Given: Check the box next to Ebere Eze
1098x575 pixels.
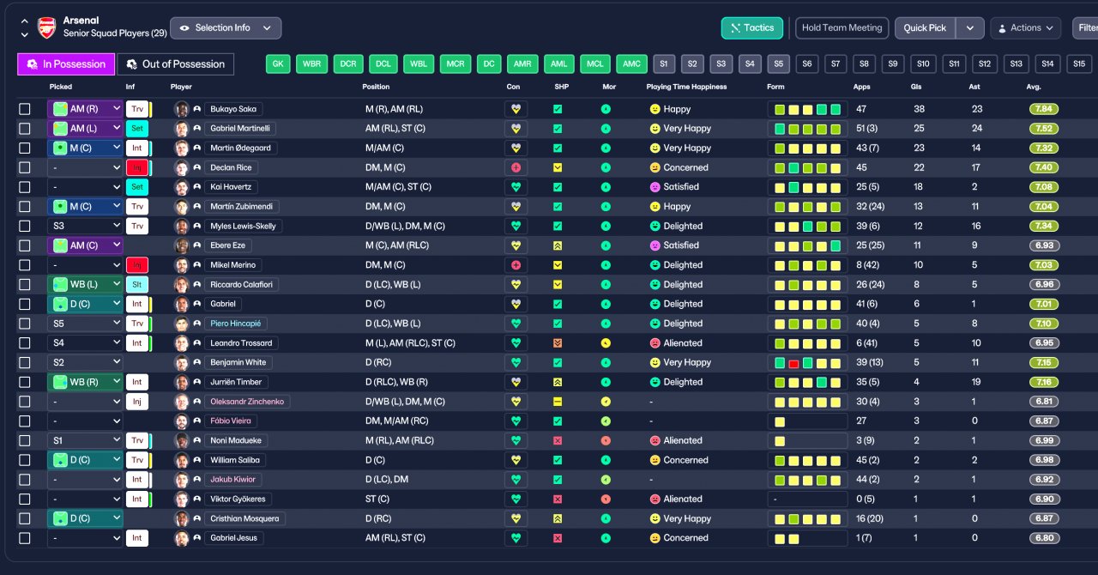Looking at the screenshot, I should (25, 245).
